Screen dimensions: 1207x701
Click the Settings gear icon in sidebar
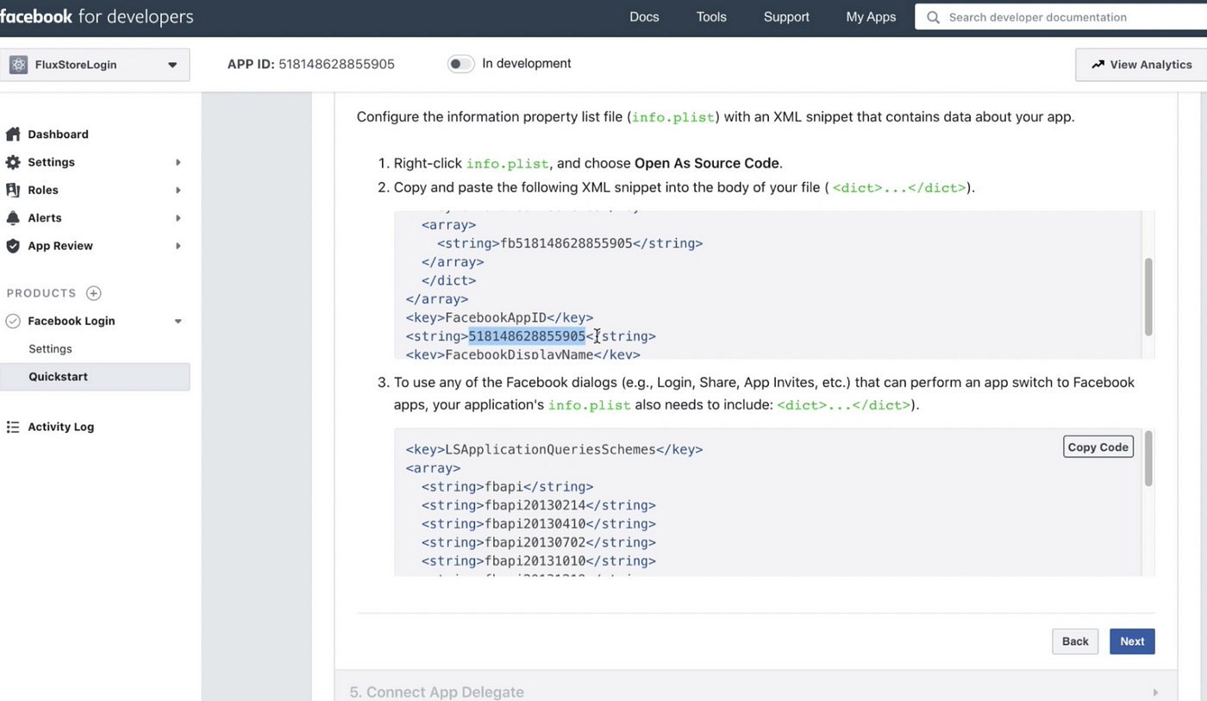click(13, 162)
